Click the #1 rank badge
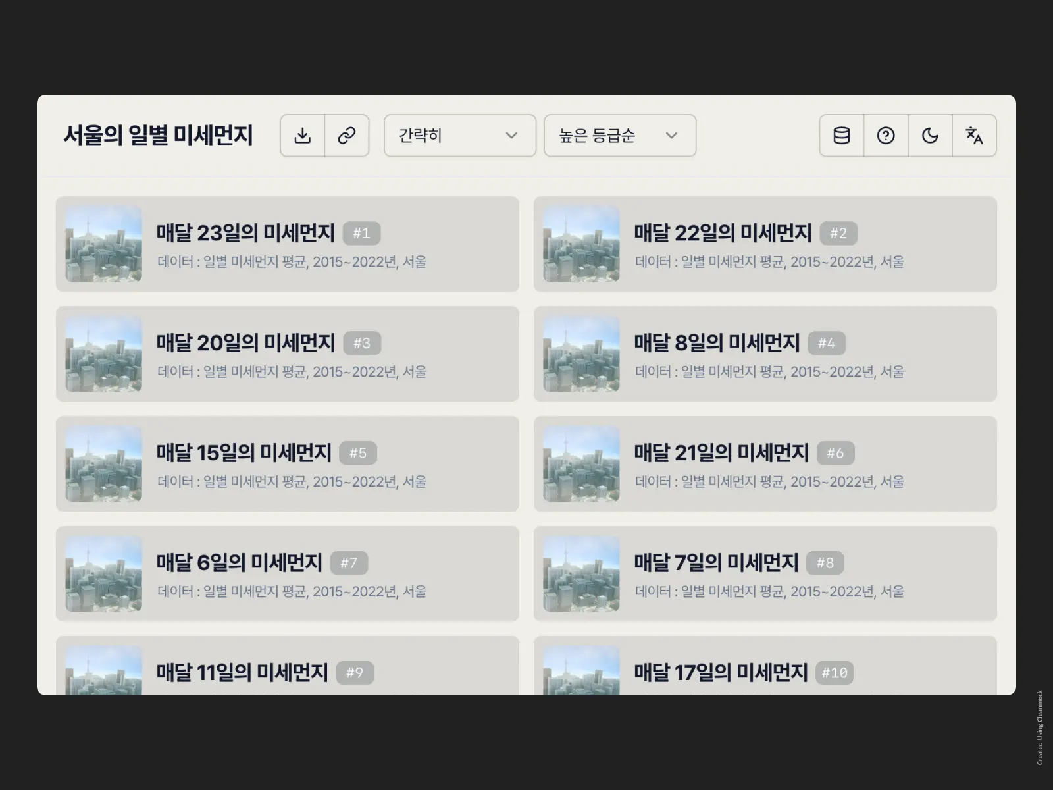The height and width of the screenshot is (790, 1053). (x=362, y=233)
